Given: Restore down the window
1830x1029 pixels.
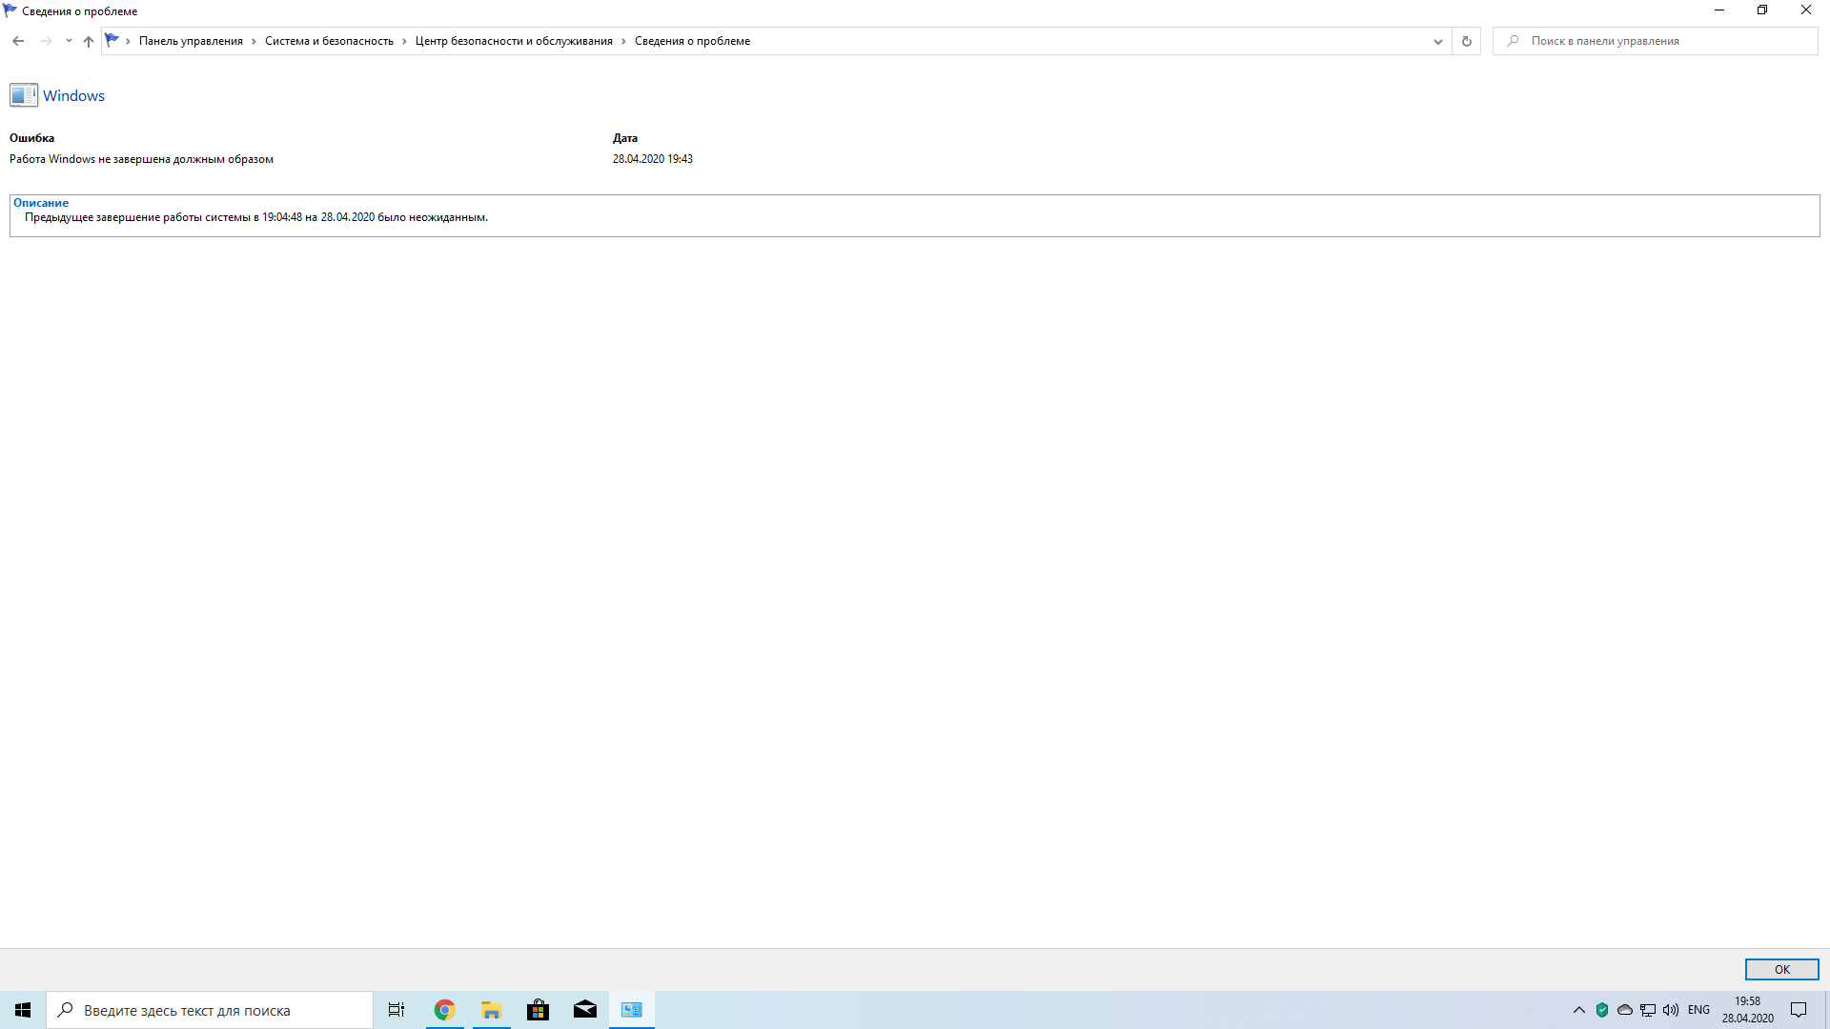Looking at the screenshot, I should 1762,10.
